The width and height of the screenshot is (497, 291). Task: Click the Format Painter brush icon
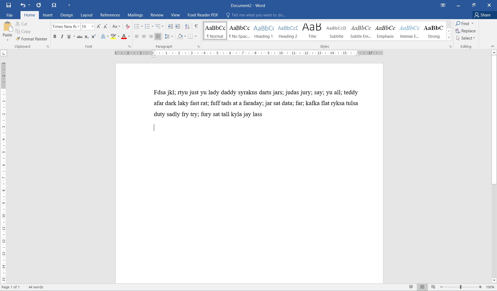click(18, 39)
